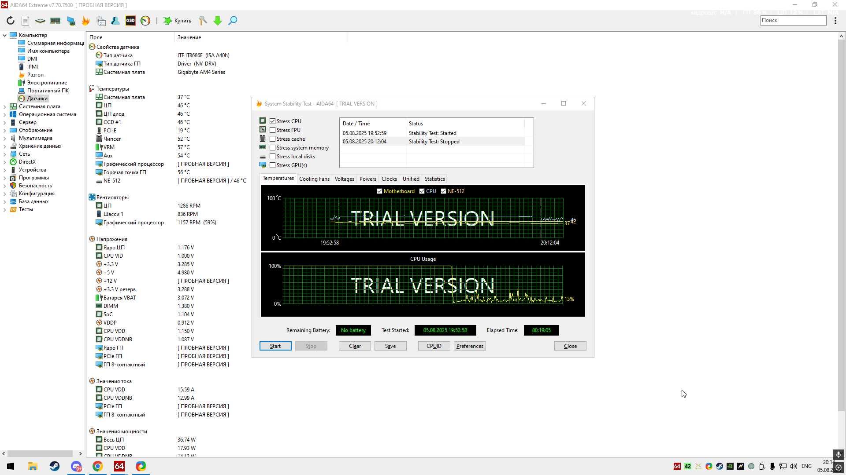This screenshot has height=475, width=846.
Task: Click the volume speaker tray icon
Action: click(794, 466)
